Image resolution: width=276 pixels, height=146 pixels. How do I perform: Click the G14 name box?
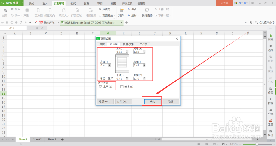pos(13,28)
